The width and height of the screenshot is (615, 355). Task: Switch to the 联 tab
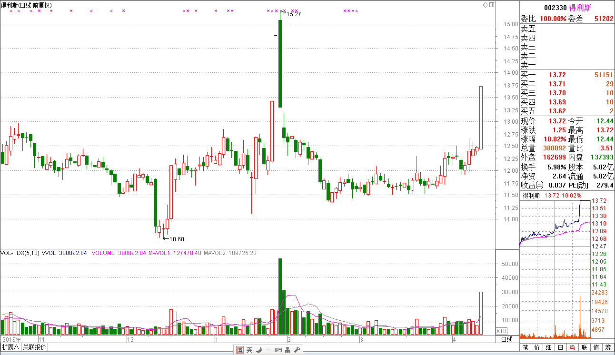click(585, 347)
